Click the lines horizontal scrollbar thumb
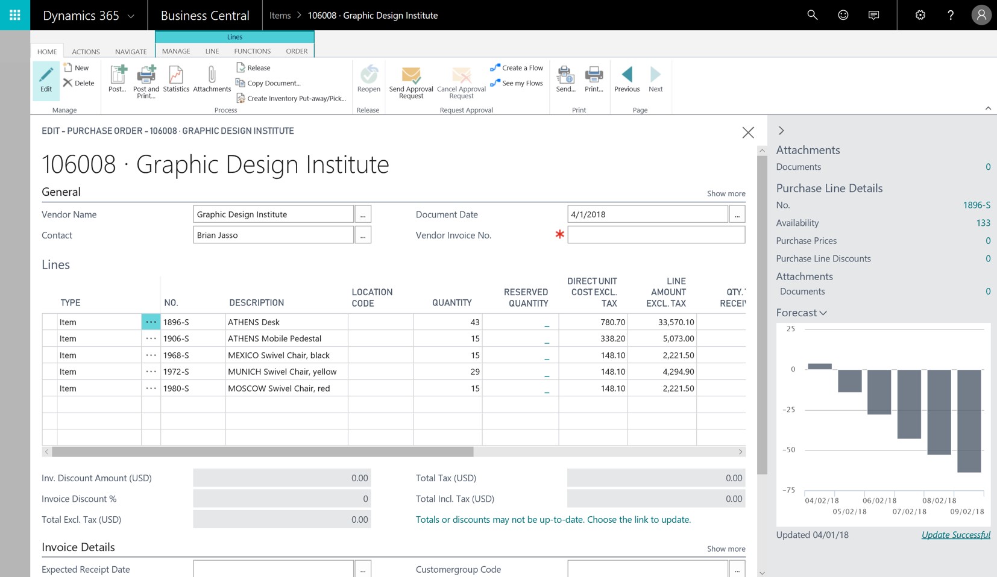This screenshot has height=577, width=997. (262, 452)
